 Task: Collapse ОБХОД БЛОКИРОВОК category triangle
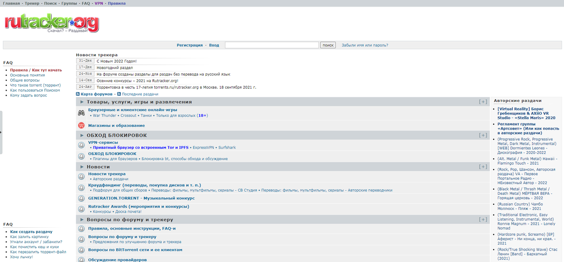click(x=82, y=135)
